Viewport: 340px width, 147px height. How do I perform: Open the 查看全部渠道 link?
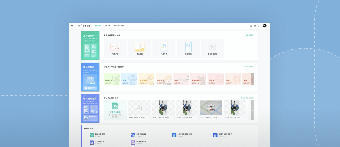coord(249,67)
